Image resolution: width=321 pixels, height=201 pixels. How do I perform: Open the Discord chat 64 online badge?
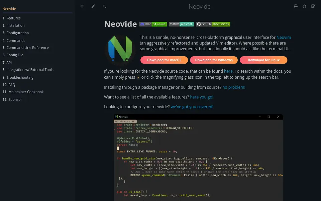pos(153,24)
